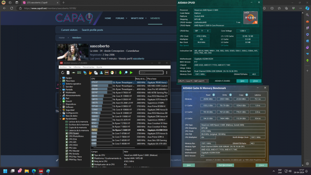
Task: Click the green RAM module icon in AIDA64 toolbar
Action: 79,72
